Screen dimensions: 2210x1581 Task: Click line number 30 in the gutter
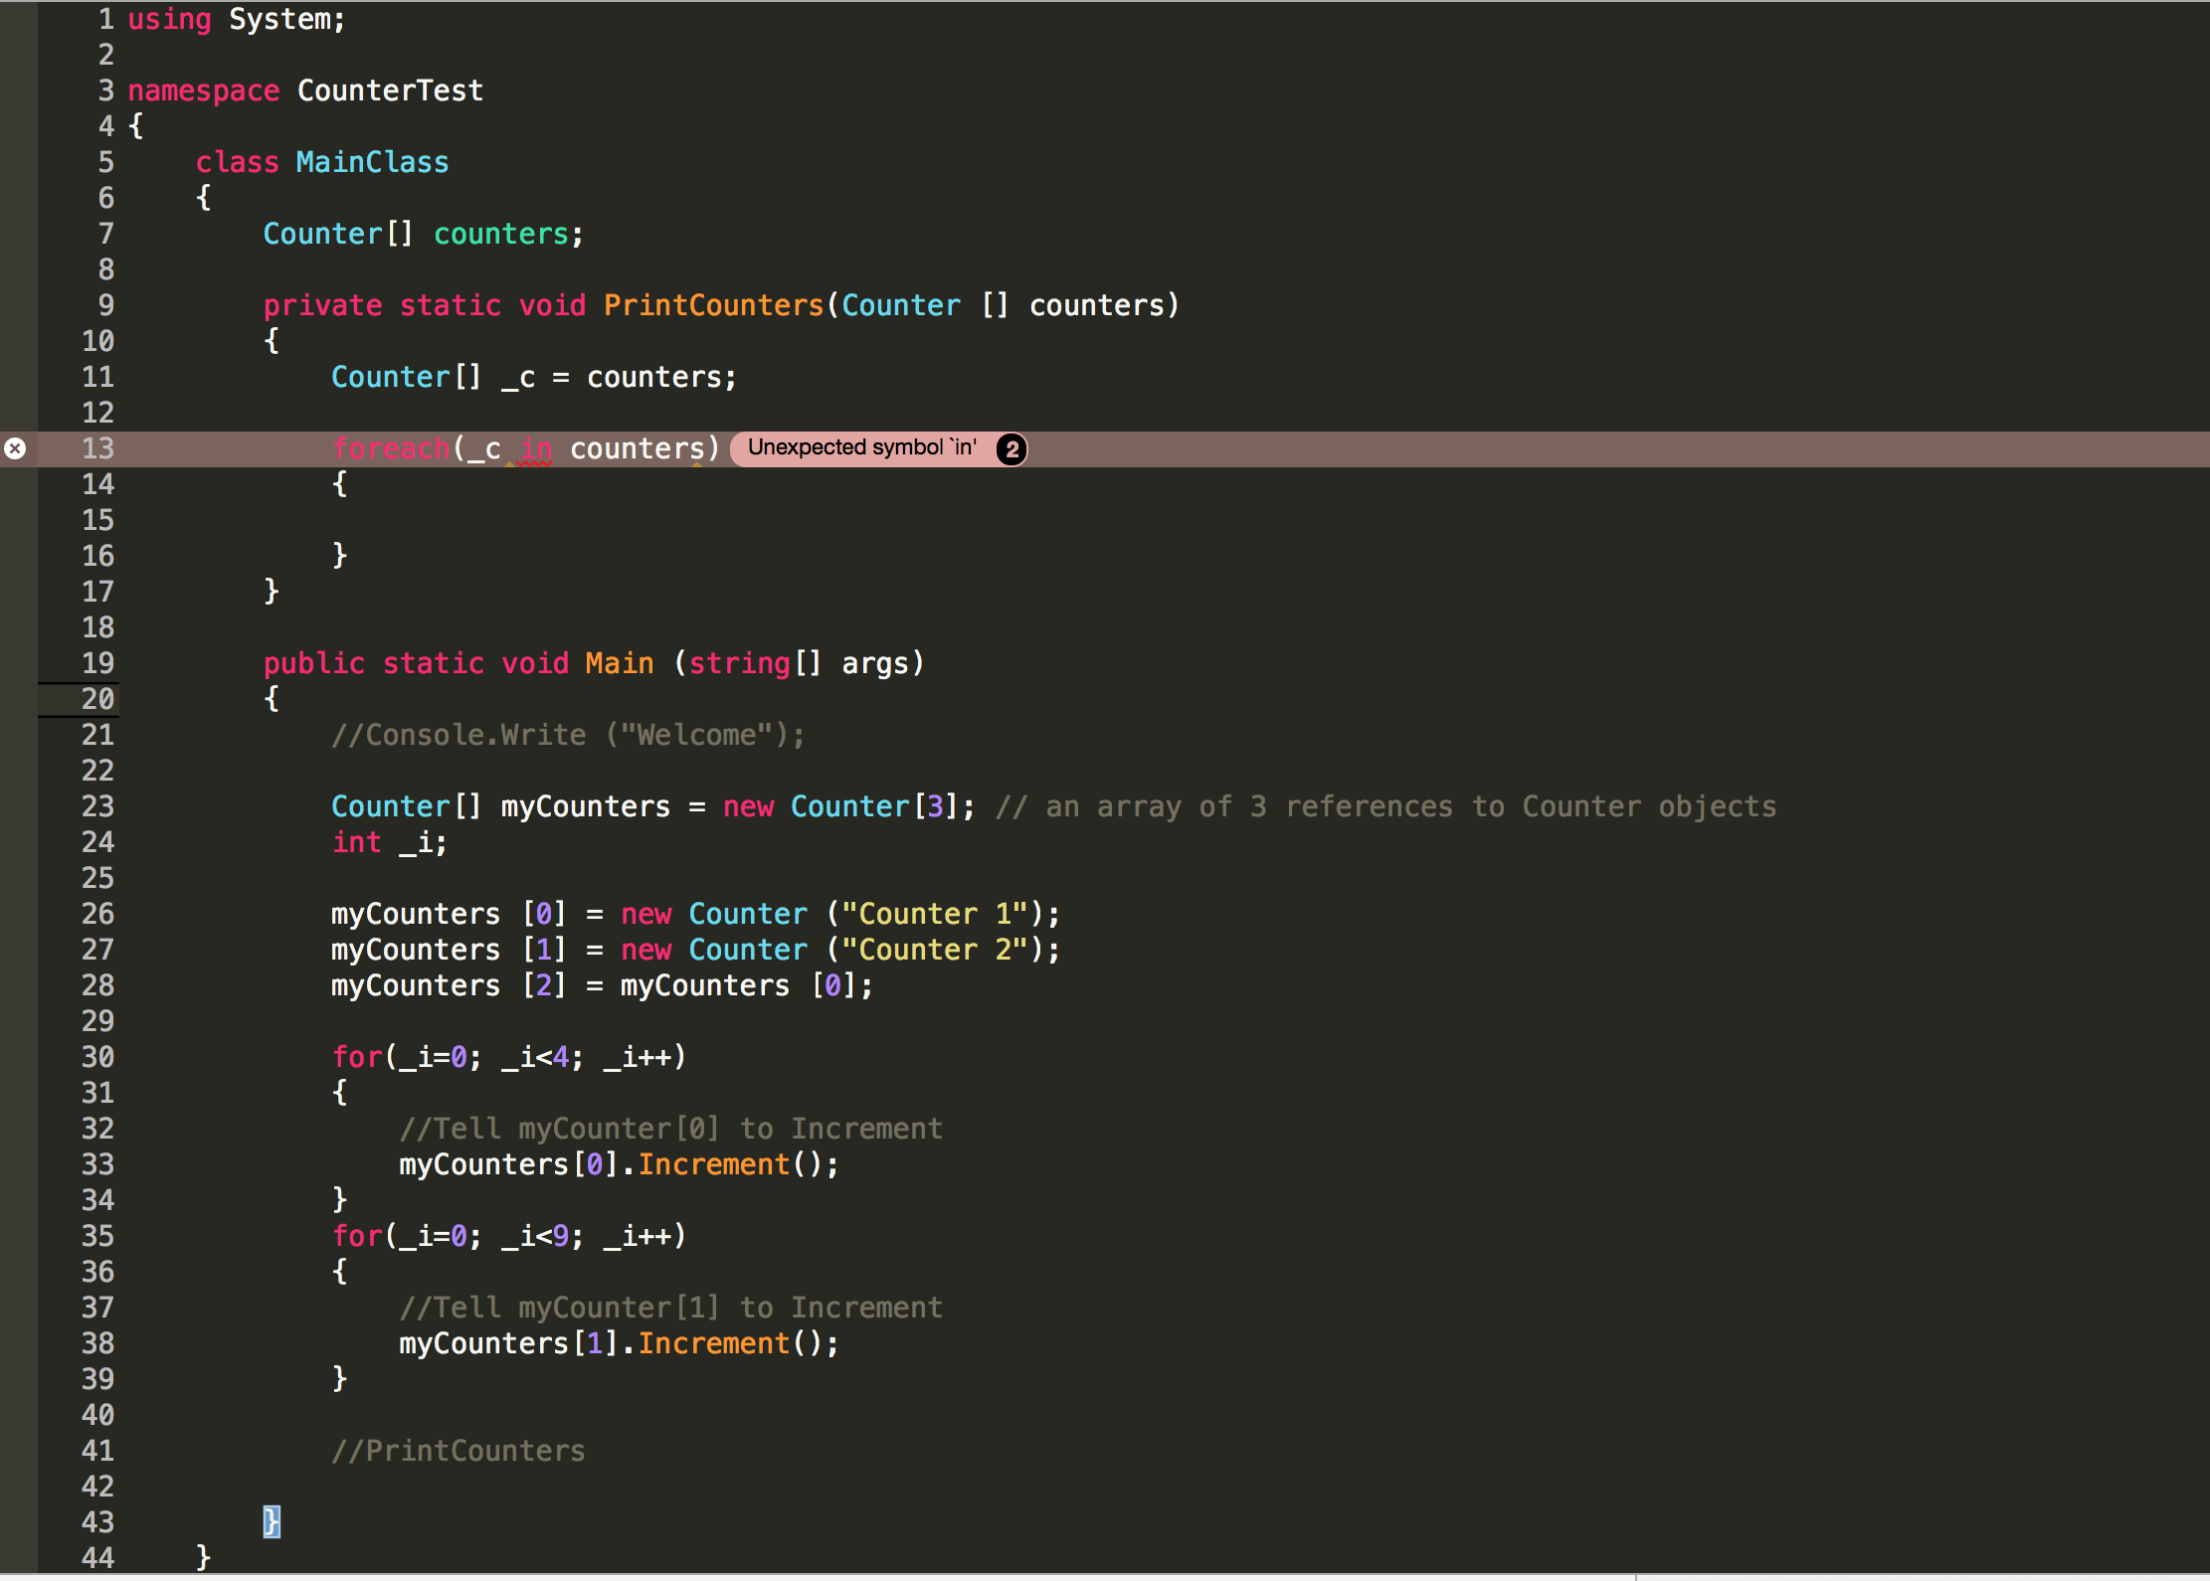click(x=97, y=1057)
